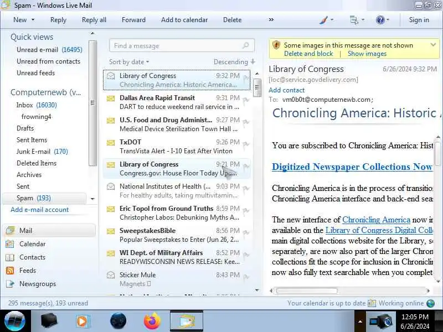443x332 pixels.
Task: Open the Sort by date dropdown
Action: [x=129, y=62]
